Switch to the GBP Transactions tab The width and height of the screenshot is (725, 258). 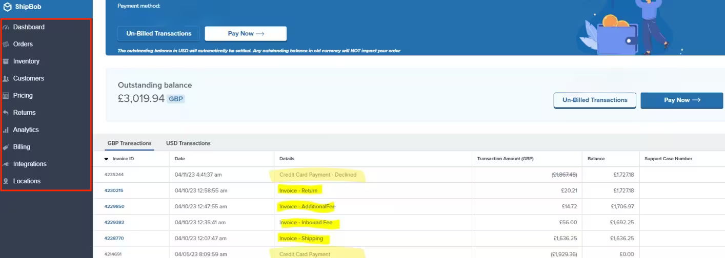point(129,143)
